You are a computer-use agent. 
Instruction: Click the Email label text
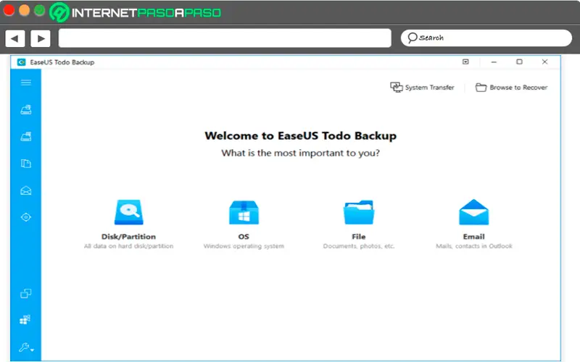tap(474, 237)
